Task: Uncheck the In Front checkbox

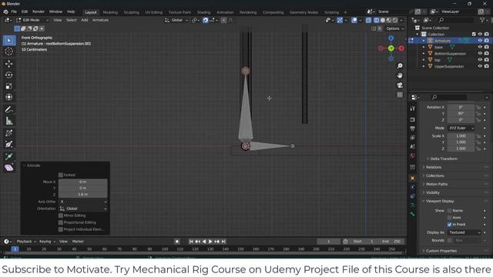Action: (x=449, y=224)
